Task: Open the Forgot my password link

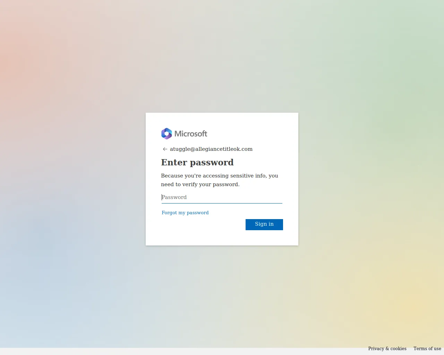Action: coord(185,213)
